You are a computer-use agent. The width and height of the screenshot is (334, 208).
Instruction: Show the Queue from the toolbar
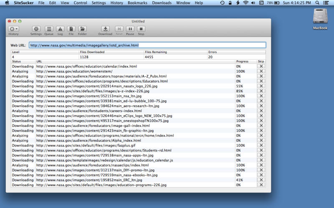49,29
